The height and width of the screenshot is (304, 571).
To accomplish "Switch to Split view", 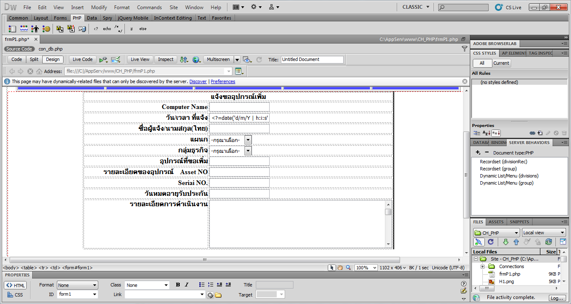I will click(34, 60).
